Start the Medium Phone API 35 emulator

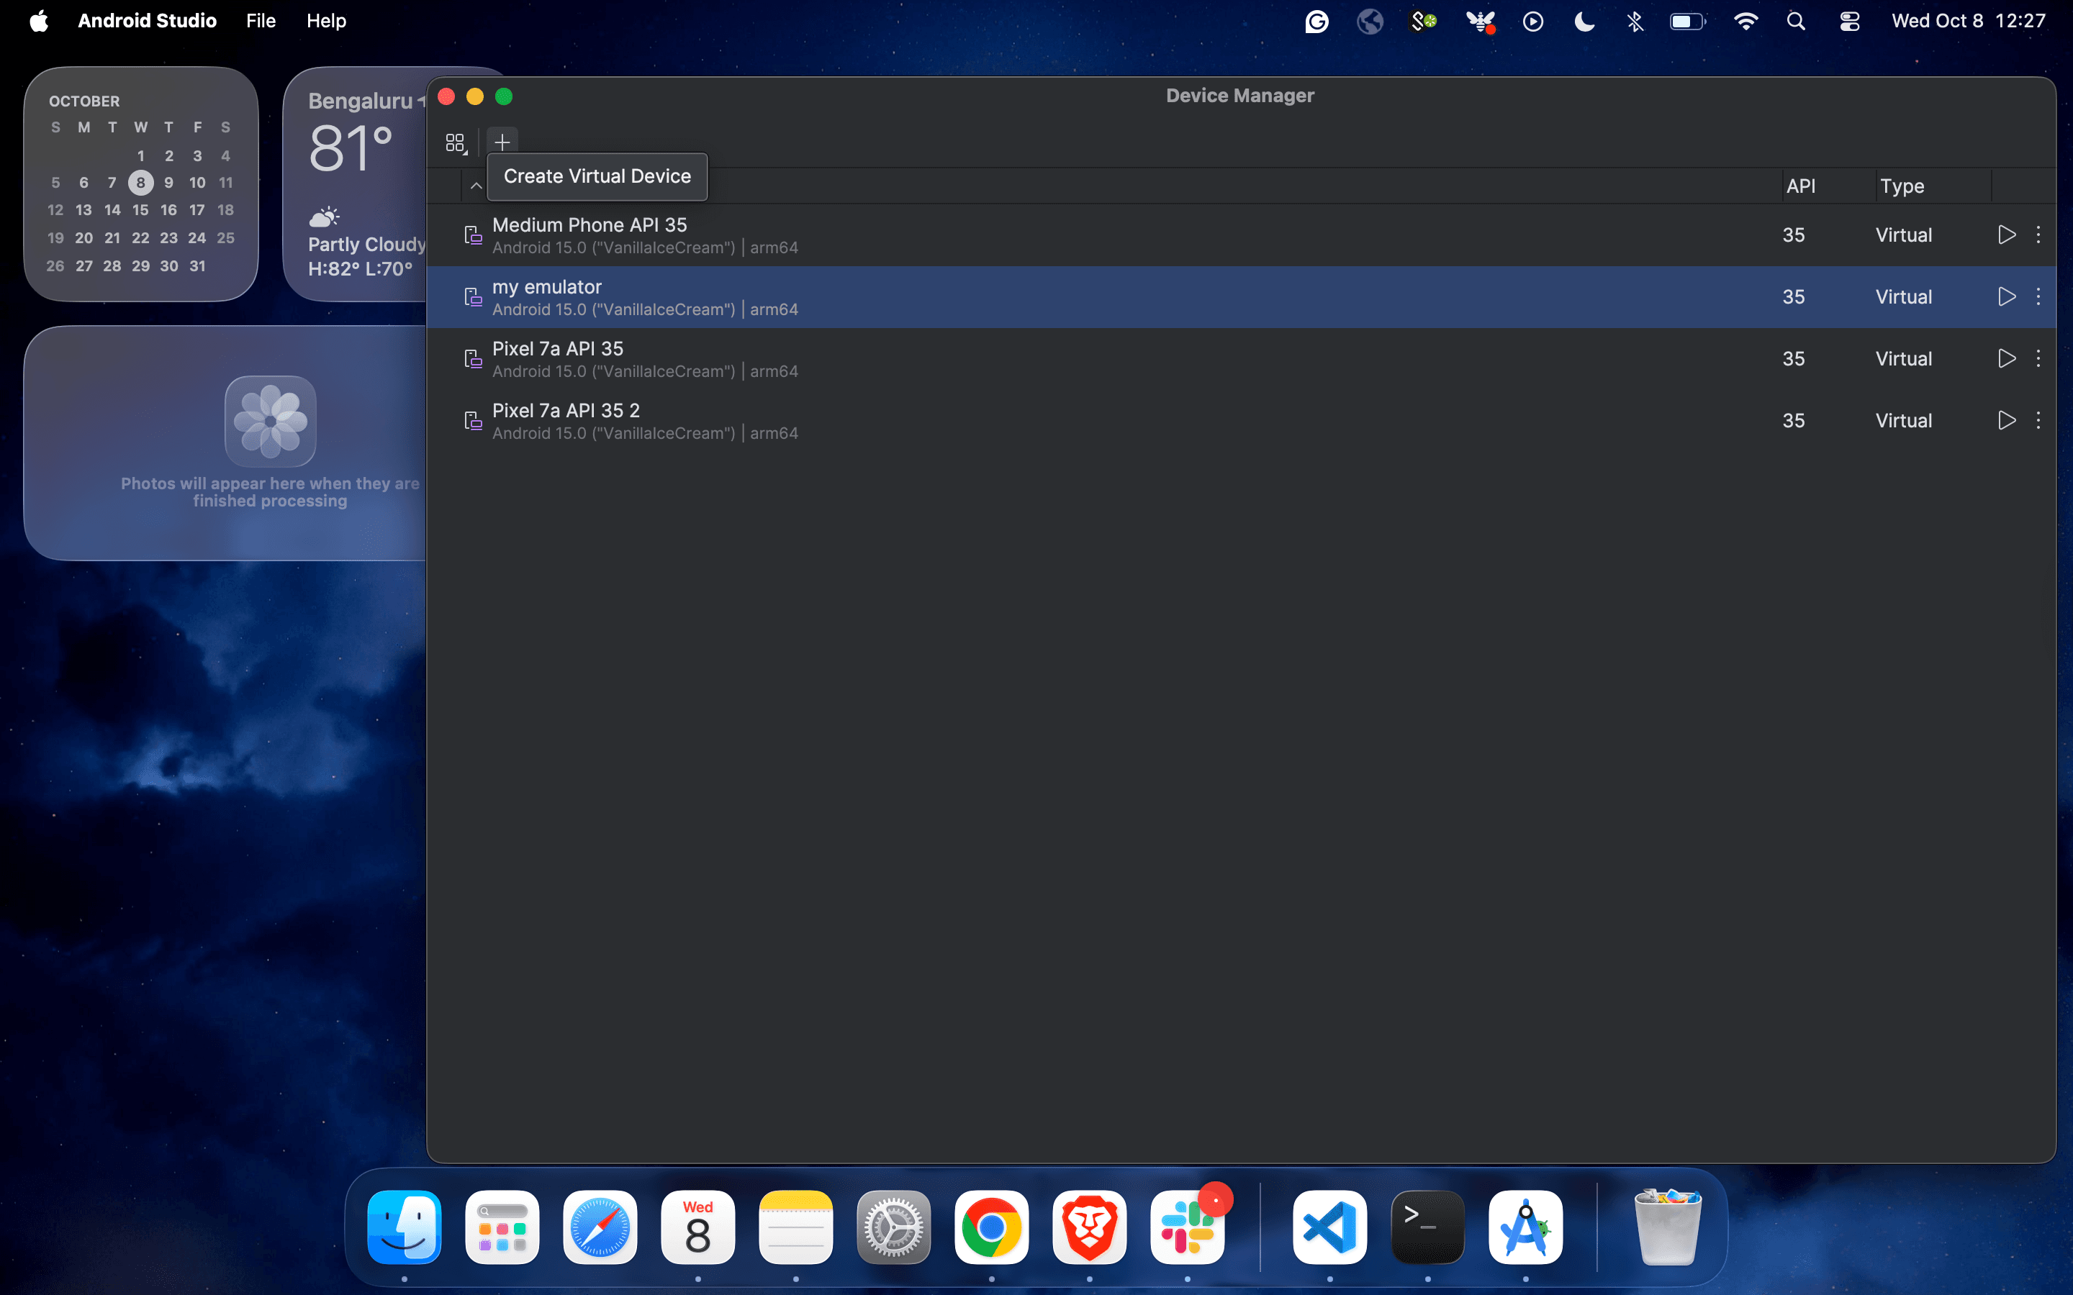pyautogui.click(x=2005, y=235)
